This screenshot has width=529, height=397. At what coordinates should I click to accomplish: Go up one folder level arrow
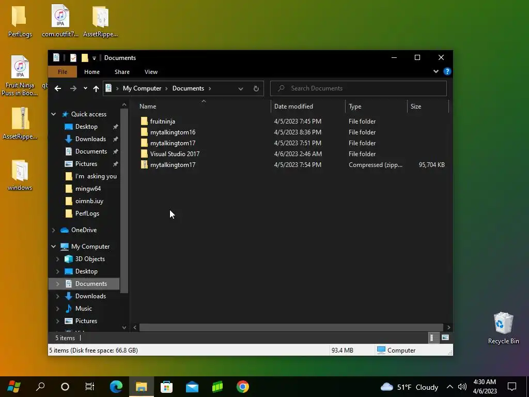[x=96, y=88]
